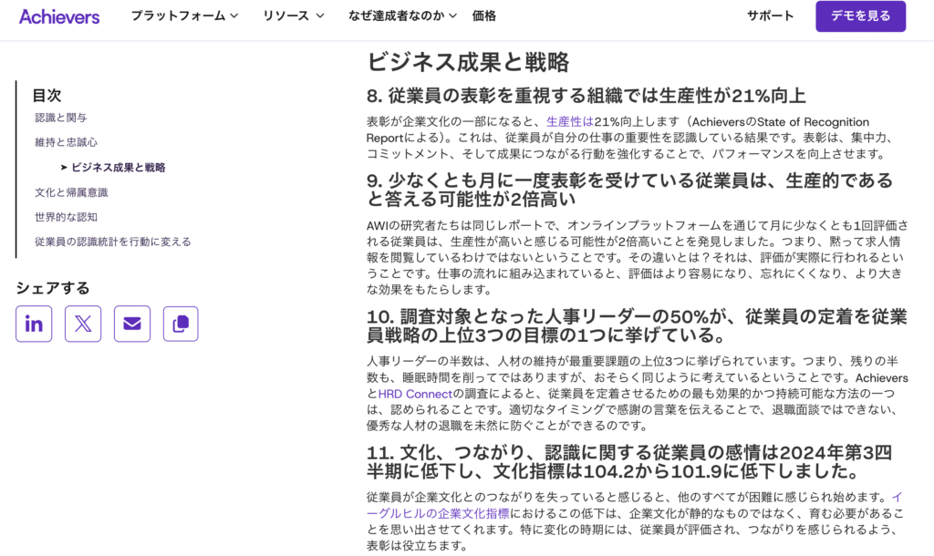Screen dimensions: 934x556
Task: Click the Achievers logo
Action: (x=59, y=16)
